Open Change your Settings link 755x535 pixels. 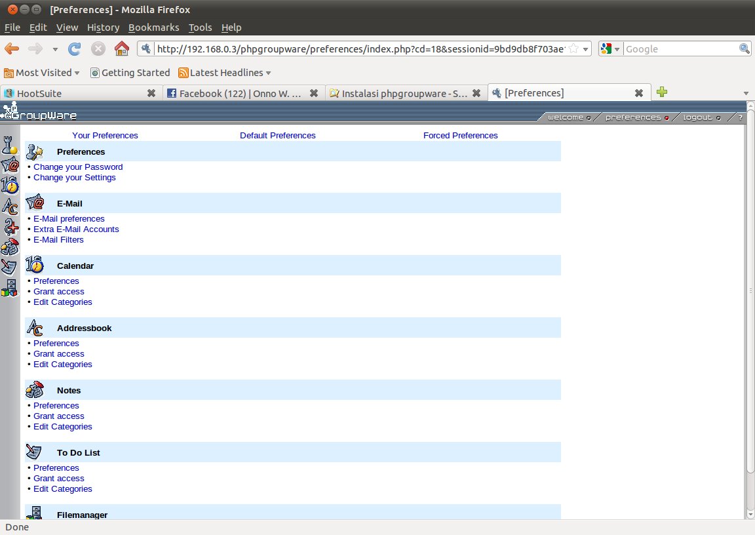[x=75, y=177]
